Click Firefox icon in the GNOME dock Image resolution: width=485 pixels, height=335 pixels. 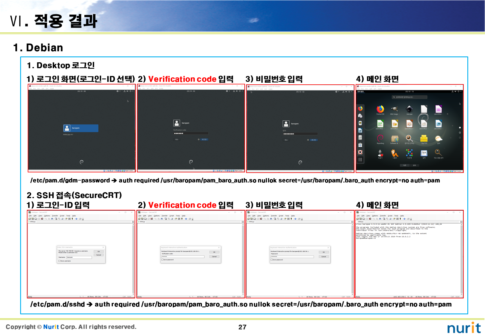[360, 108]
